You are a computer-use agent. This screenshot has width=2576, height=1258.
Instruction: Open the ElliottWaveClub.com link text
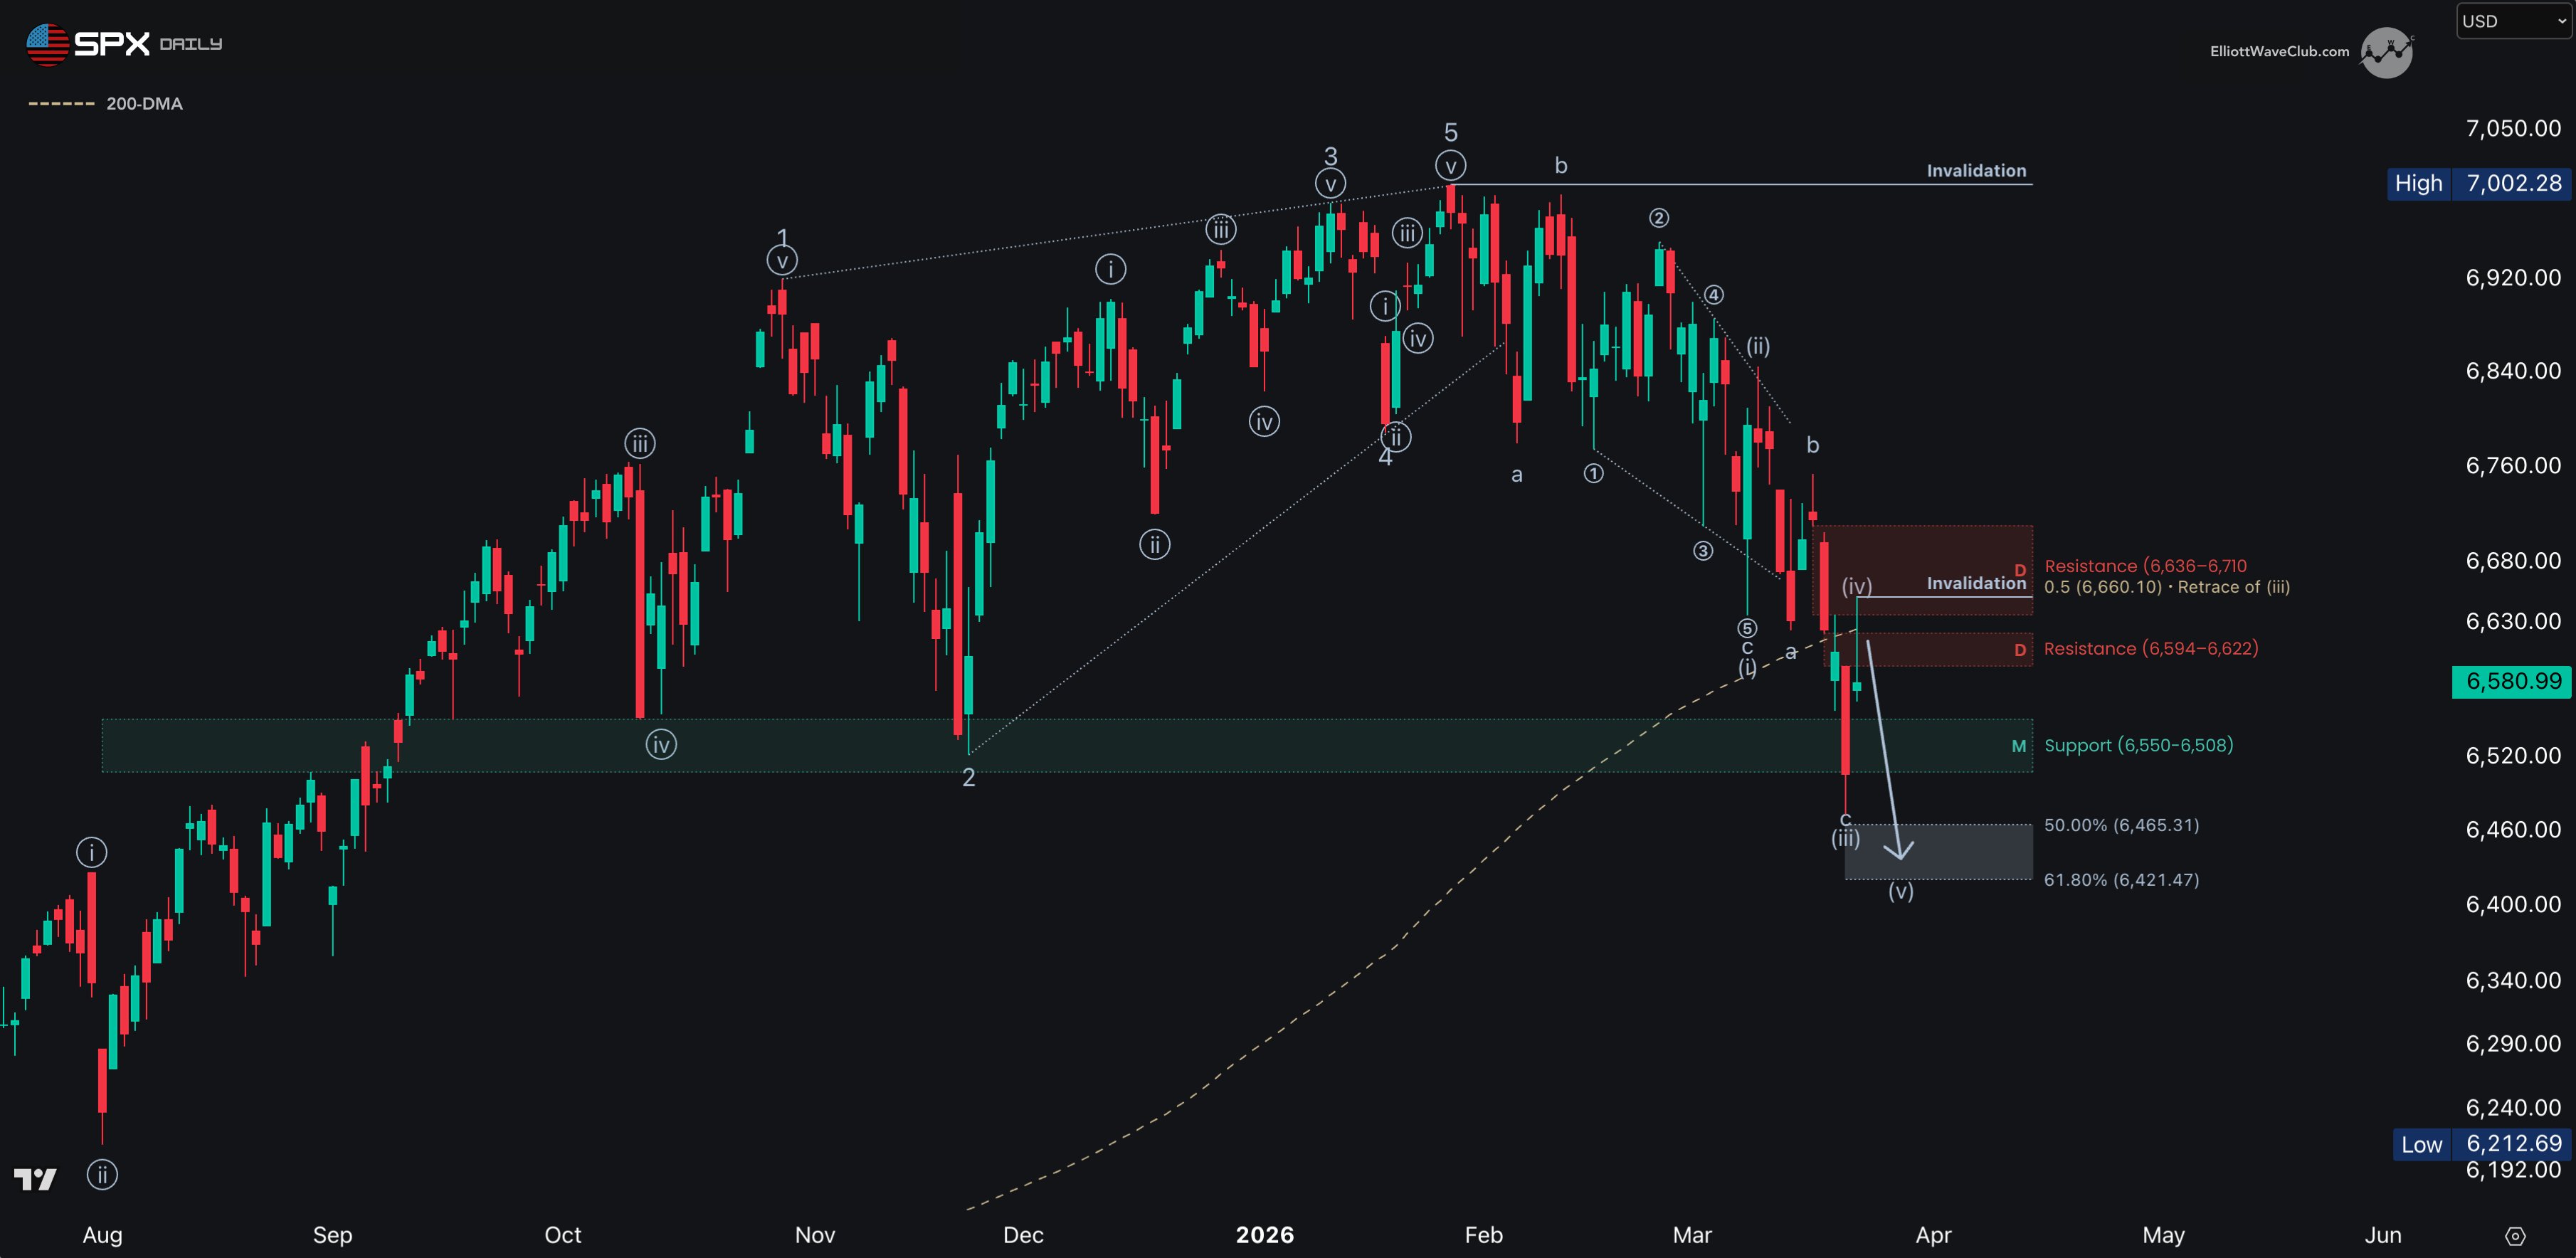point(2279,52)
